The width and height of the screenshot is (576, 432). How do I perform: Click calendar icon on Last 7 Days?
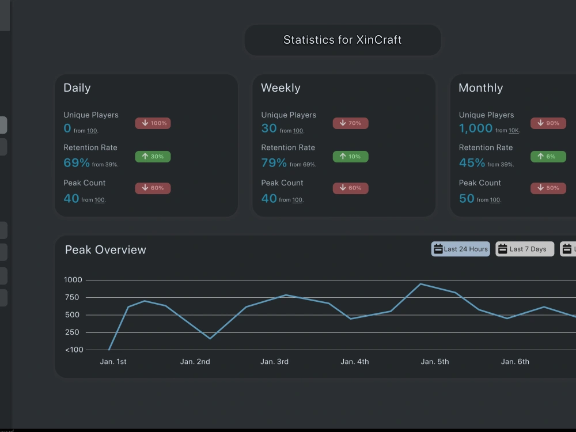[502, 249]
